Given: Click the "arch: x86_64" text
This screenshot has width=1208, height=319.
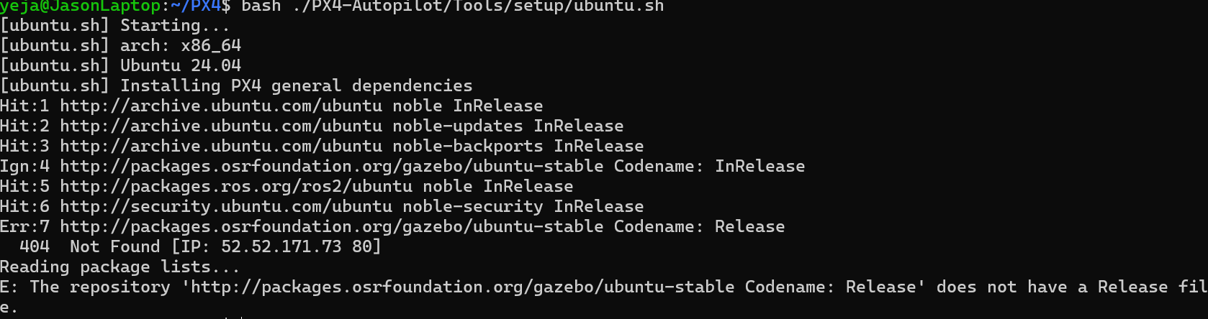Looking at the screenshot, I should coord(180,46).
